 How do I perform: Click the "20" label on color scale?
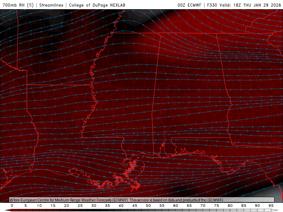point(67,206)
